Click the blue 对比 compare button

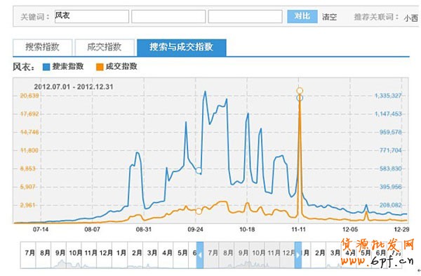(x=302, y=16)
